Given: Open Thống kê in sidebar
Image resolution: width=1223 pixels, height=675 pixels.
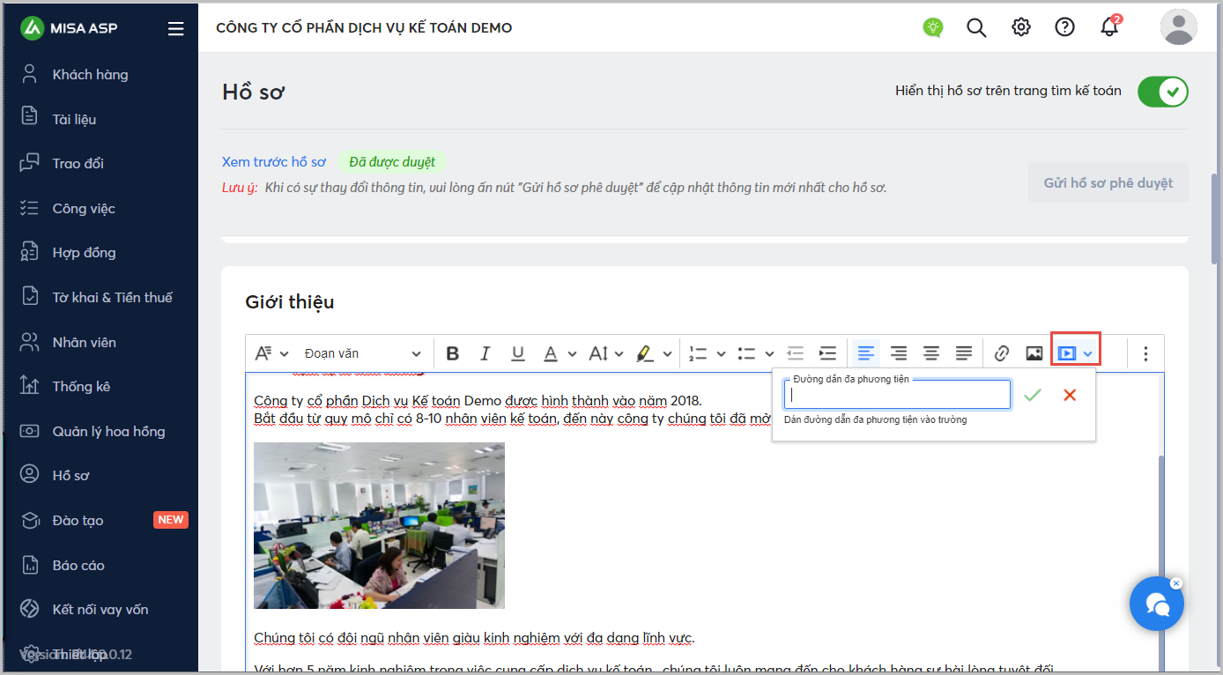Looking at the screenshot, I should pyautogui.click(x=81, y=386).
